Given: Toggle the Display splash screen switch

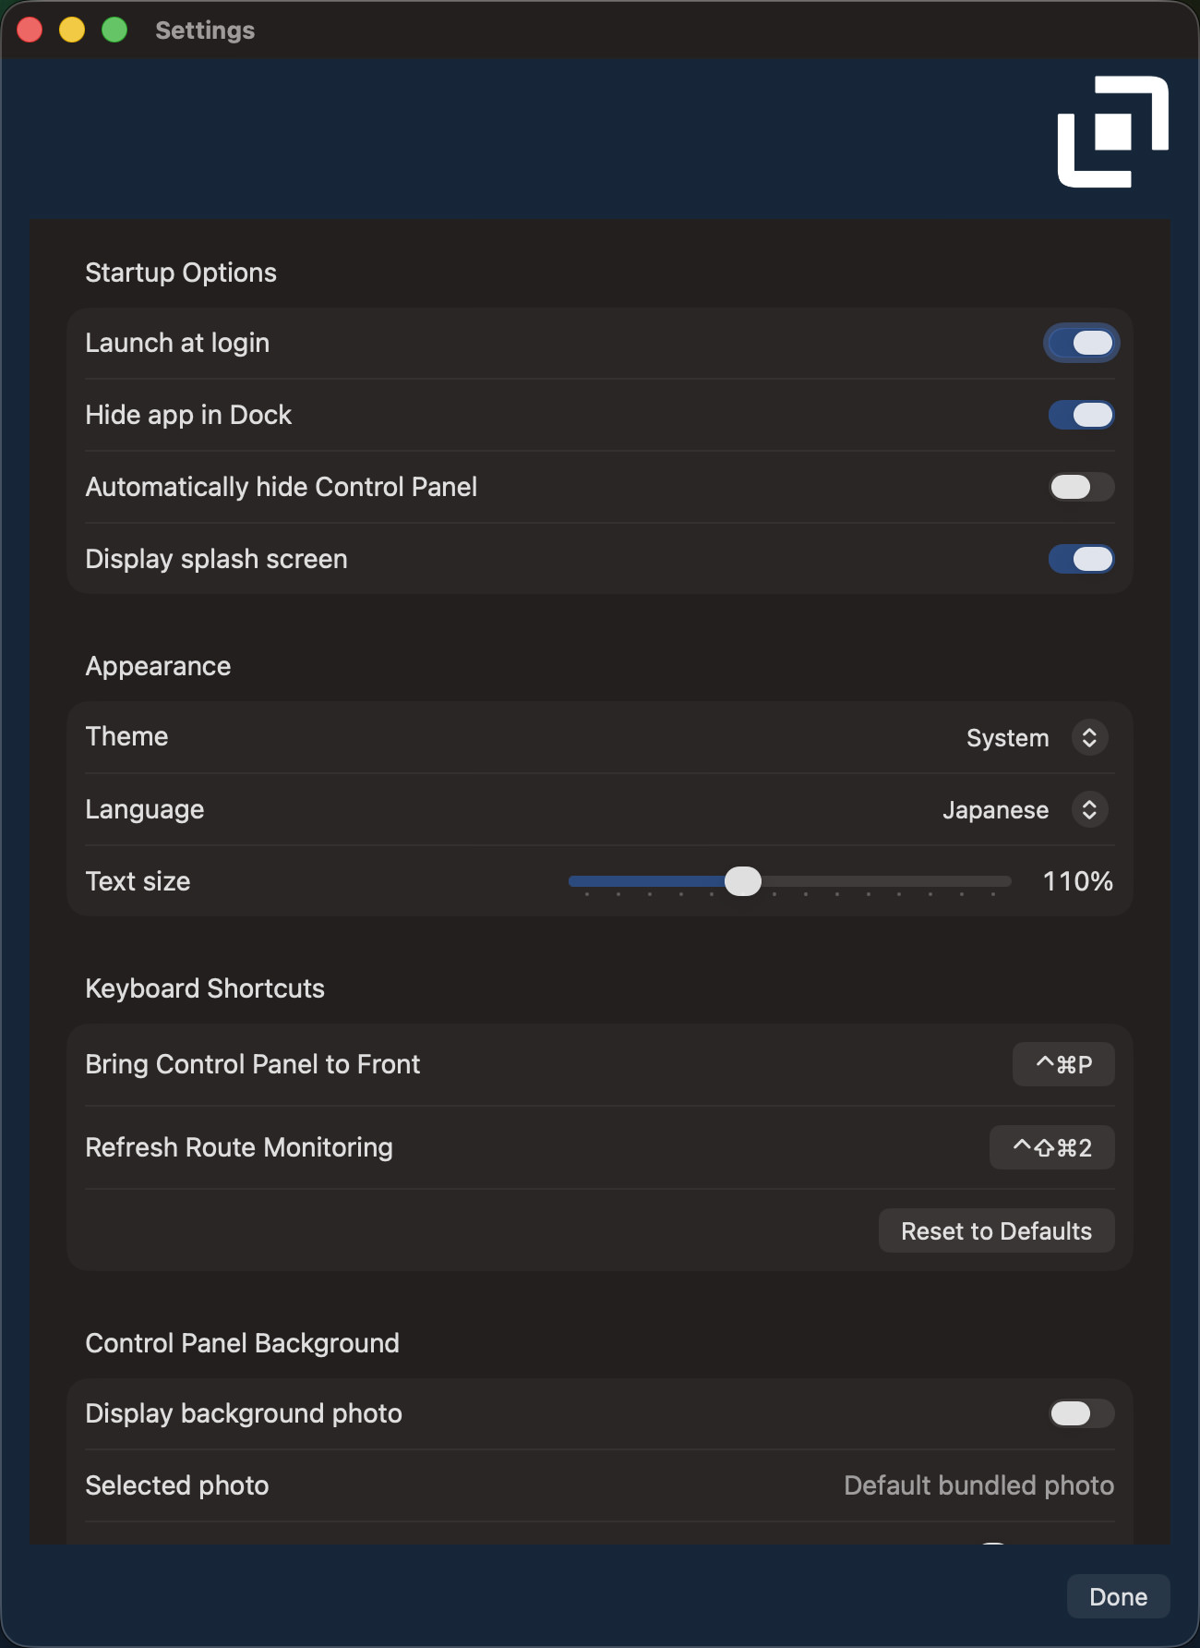Looking at the screenshot, I should tap(1081, 560).
